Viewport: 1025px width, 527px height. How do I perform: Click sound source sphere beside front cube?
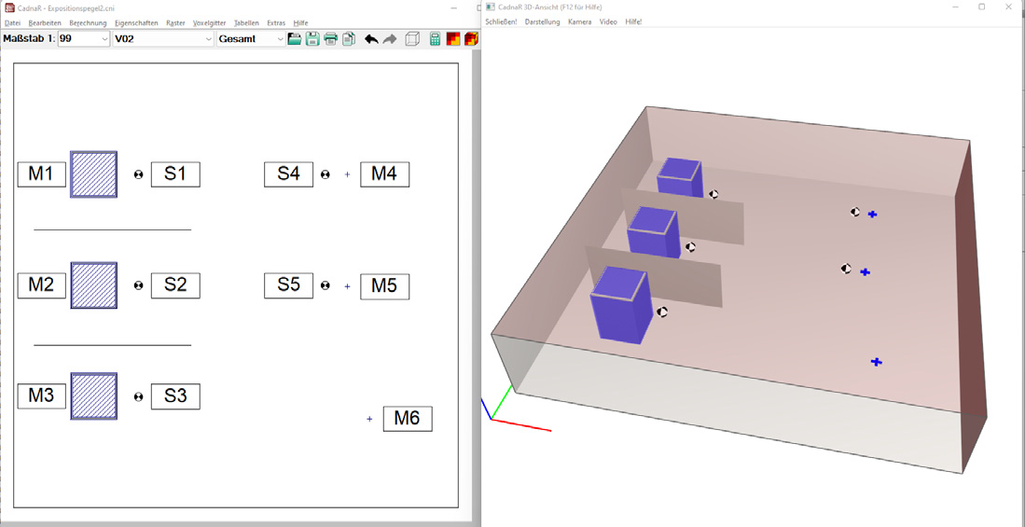coord(662,312)
